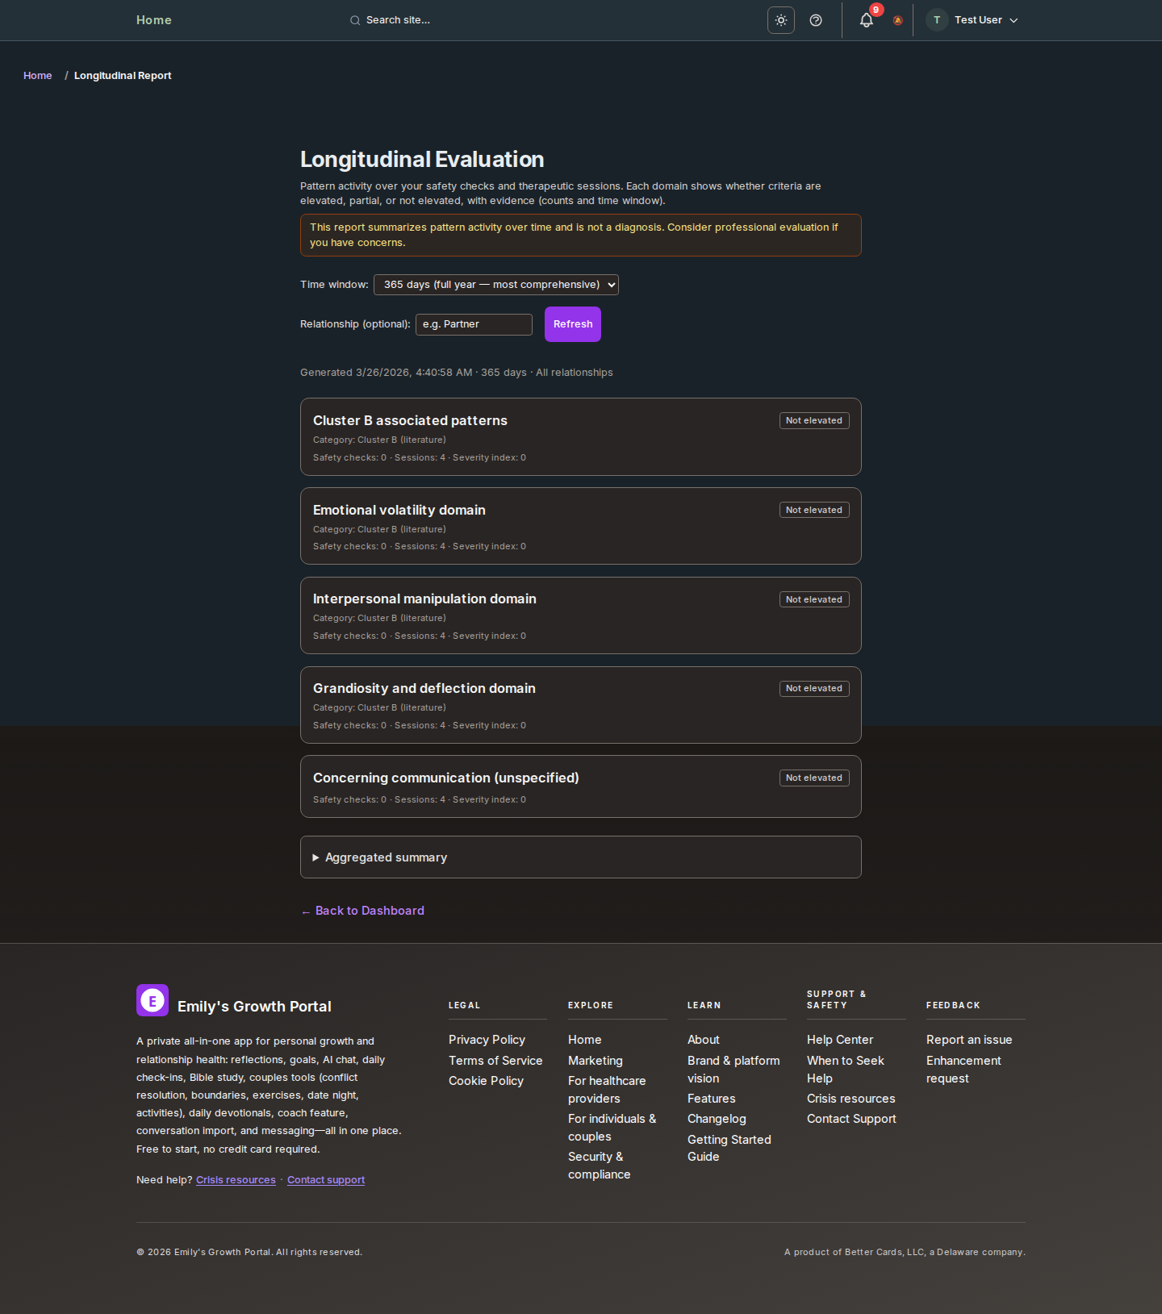The image size is (1162, 1314).
Task: Click Emily's Growth Portal footer brand name
Action: (x=254, y=1007)
